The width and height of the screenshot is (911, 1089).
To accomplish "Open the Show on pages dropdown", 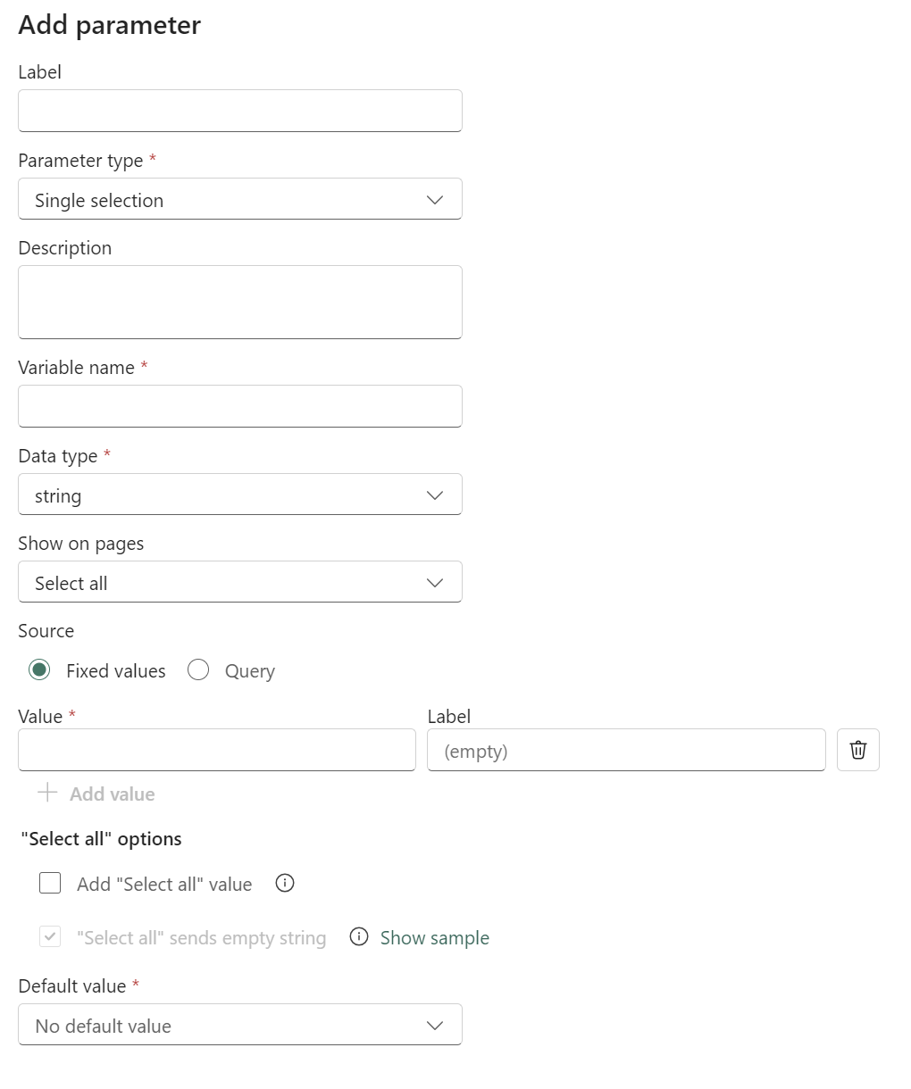I will [239, 581].
